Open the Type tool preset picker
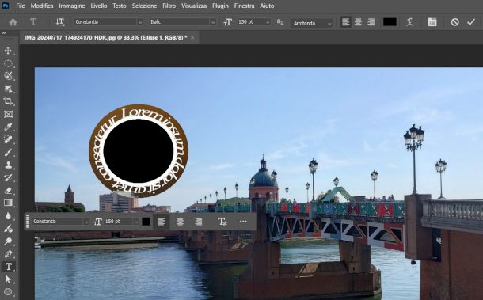 point(33,22)
